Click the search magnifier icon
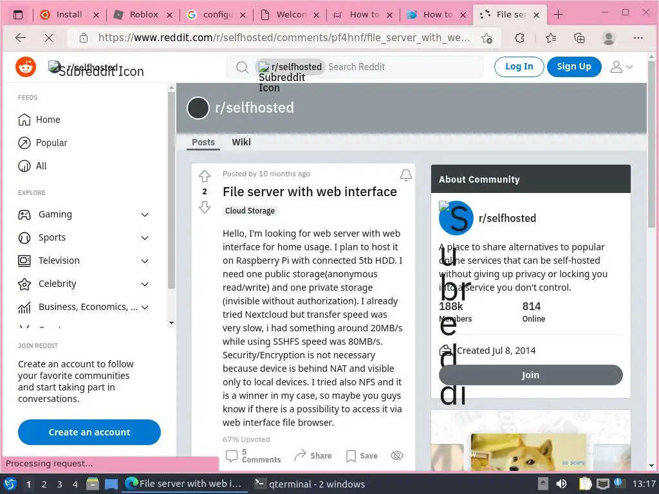 point(242,67)
